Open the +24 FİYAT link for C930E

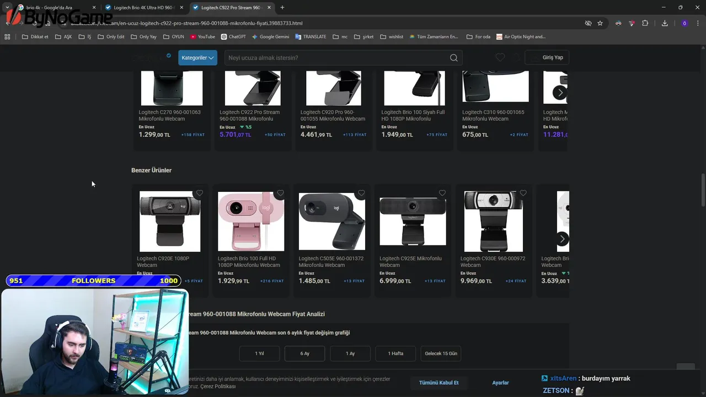tap(516, 281)
